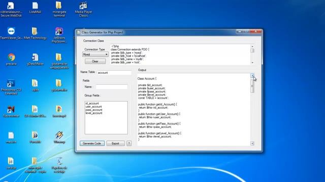Select the Chrome-themed folder beside SB Admin
Image resolution: width=325 pixels, height=182 pixels.
point(59,111)
